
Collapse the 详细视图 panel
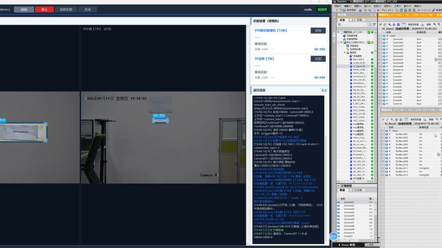pos(338,186)
